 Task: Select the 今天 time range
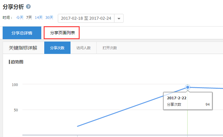20,18
